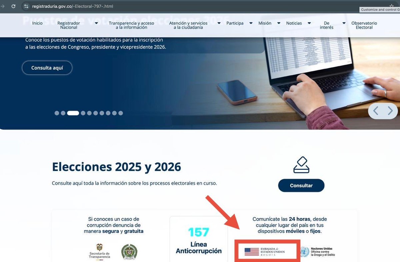This screenshot has width=400, height=262.
Task: Go to Inicio in the navigation bar
Action: click(x=37, y=23)
